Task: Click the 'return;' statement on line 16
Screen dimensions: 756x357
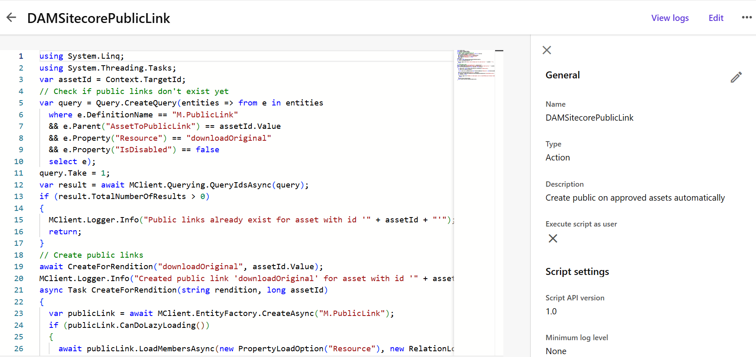Action: click(65, 232)
